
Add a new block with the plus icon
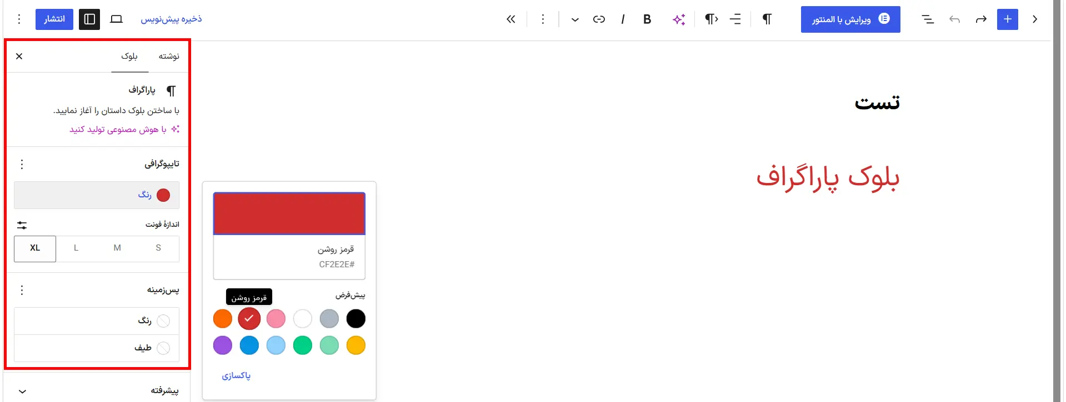tap(1008, 19)
